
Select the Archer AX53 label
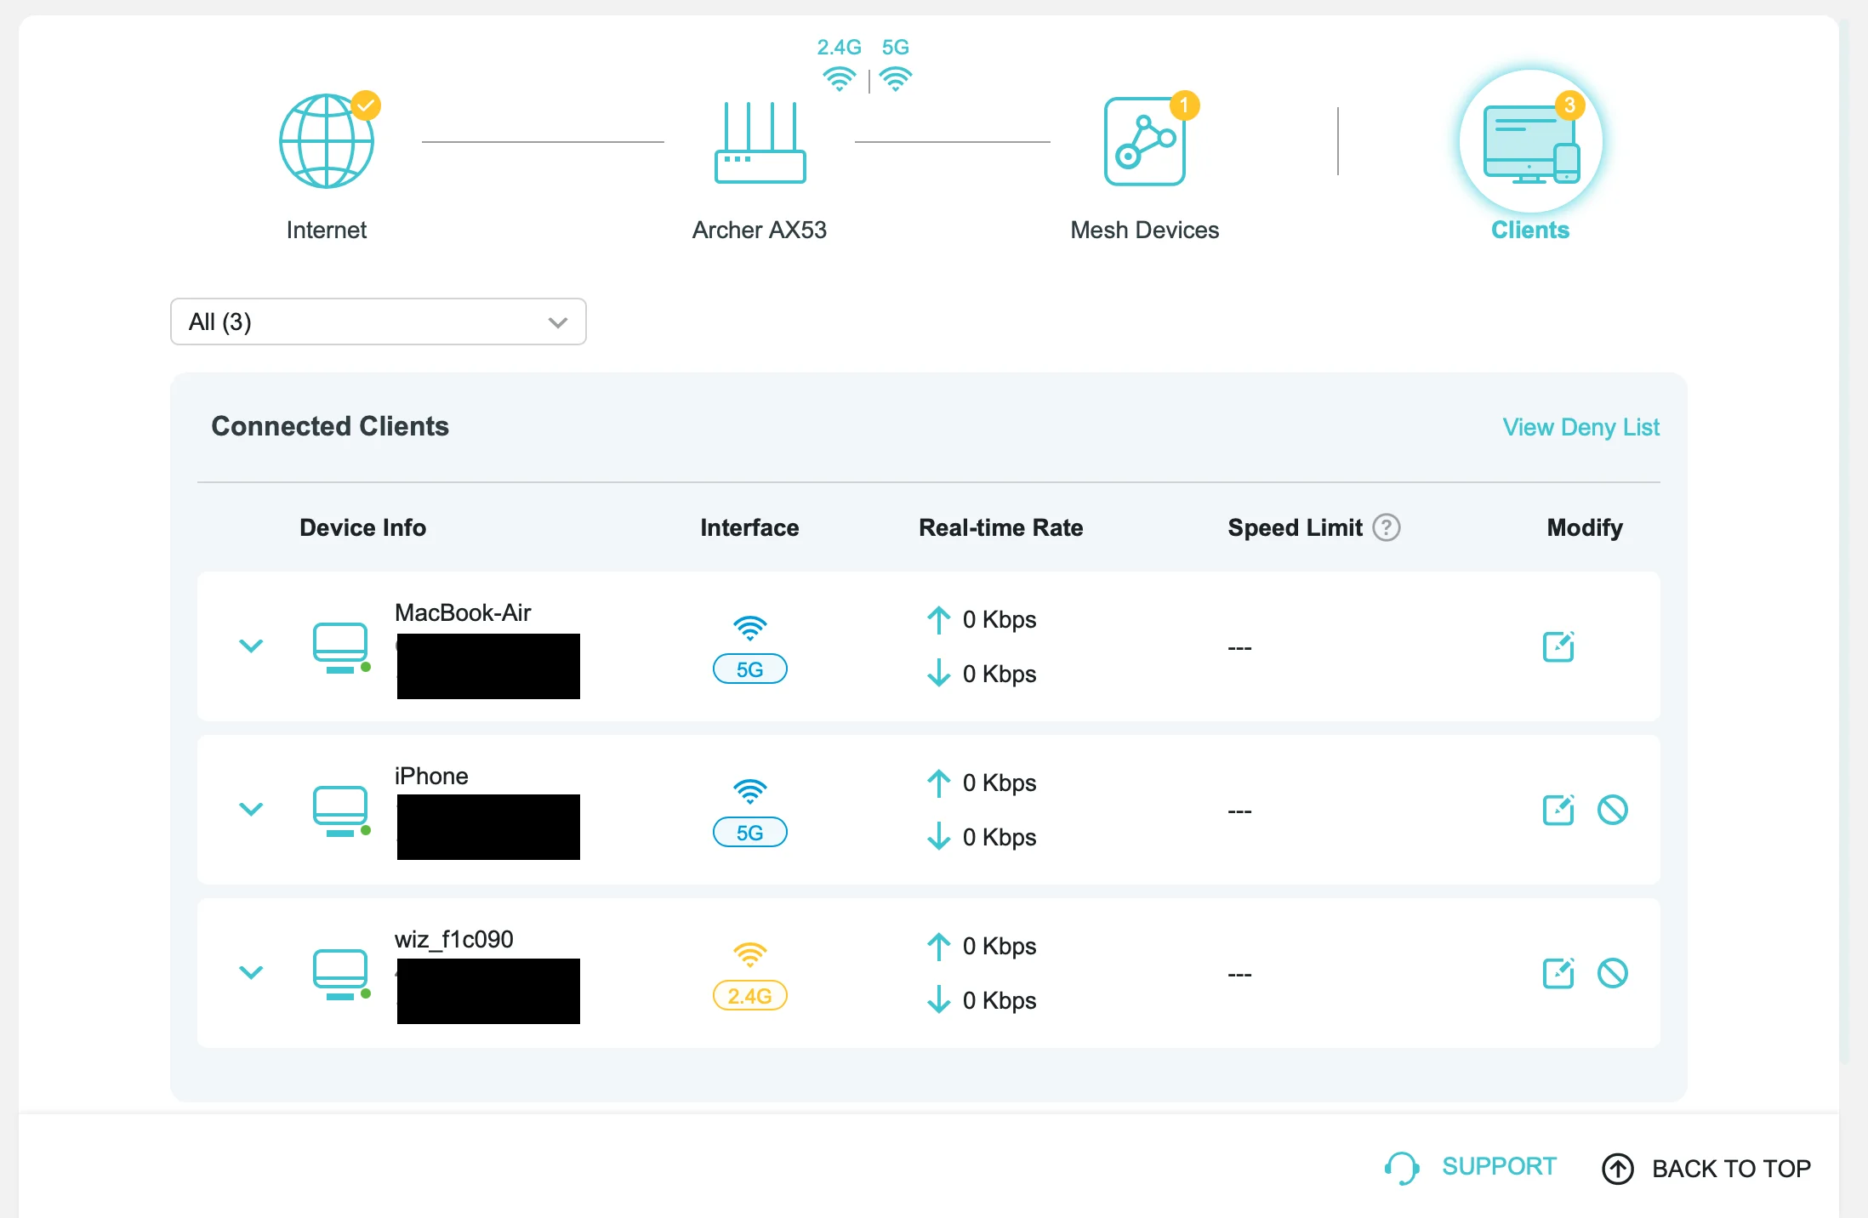click(x=760, y=230)
